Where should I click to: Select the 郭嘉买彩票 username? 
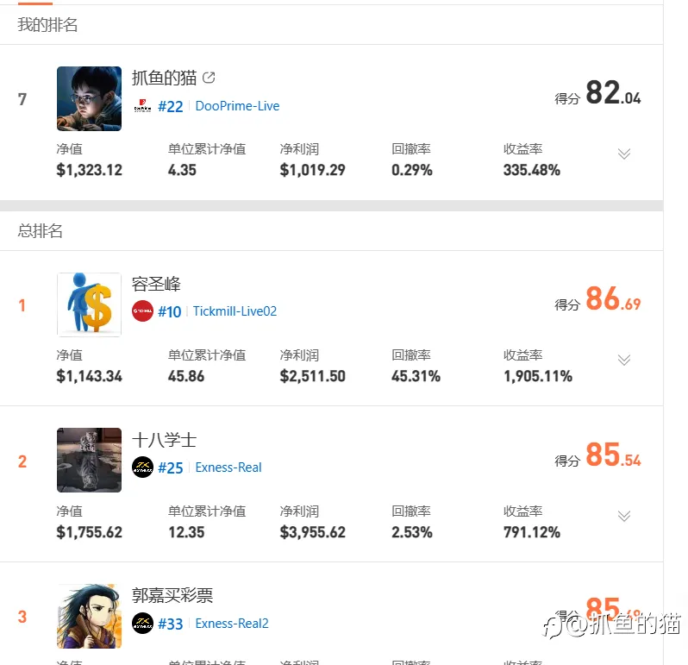click(172, 595)
